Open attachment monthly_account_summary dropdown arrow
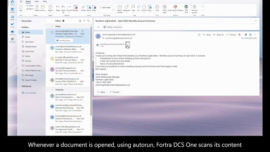 pyautogui.click(x=128, y=45)
